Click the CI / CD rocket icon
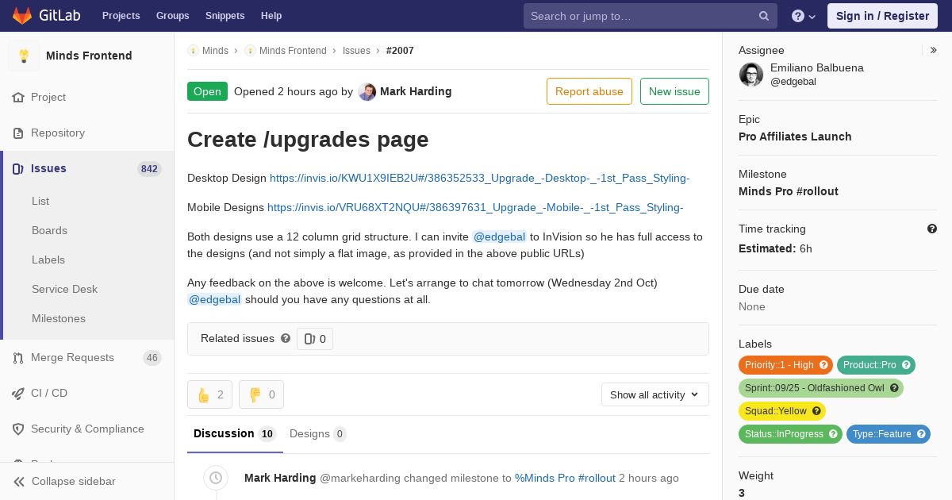 point(18,394)
